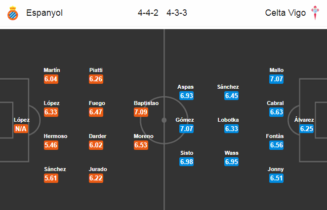Click Wass's 6.95 rating badge
327x210 pixels.
(232, 162)
